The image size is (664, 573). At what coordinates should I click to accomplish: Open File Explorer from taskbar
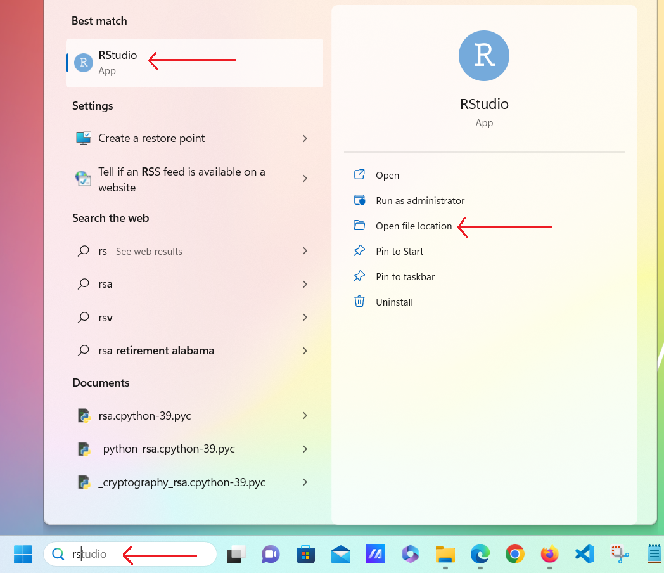pyautogui.click(x=445, y=555)
